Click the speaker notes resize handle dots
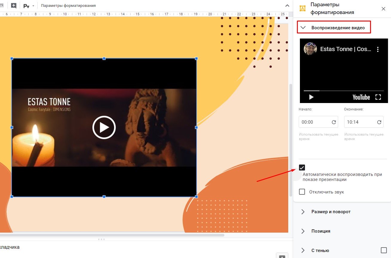Viewport: 391px width, 258px height. coord(101,239)
